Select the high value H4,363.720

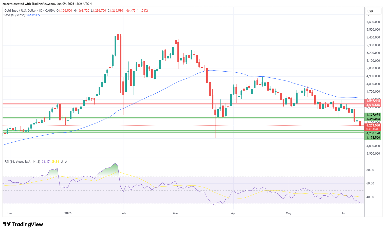(81, 11)
